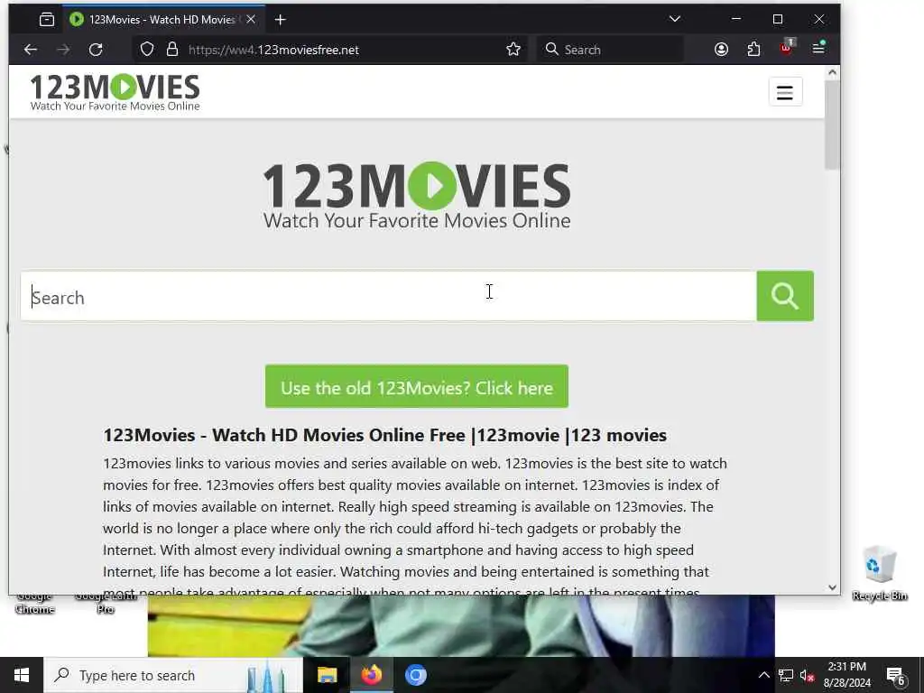Show hidden system tray icons

tap(763, 675)
